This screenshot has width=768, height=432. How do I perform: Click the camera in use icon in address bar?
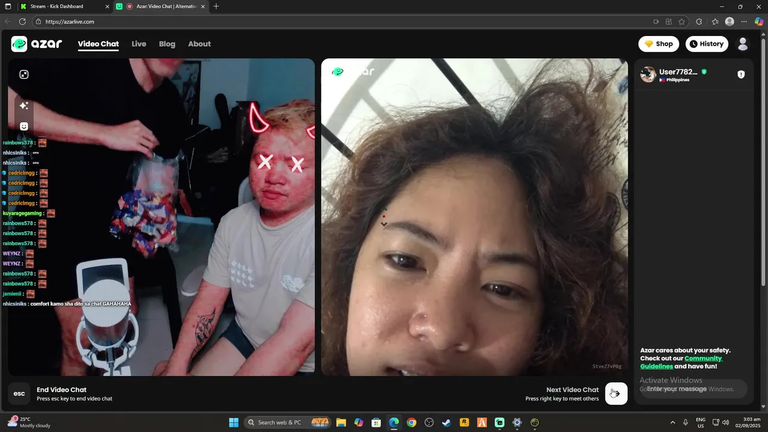pos(656,22)
